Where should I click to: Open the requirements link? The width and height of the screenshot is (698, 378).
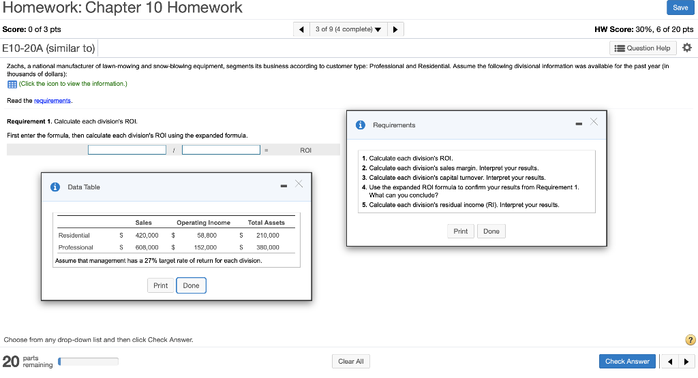click(52, 101)
